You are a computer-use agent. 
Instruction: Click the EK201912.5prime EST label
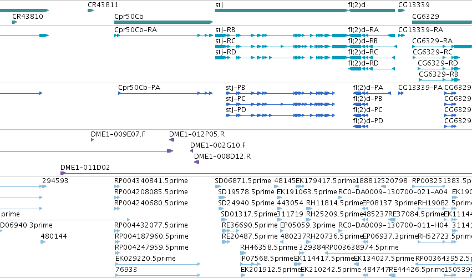(271, 270)
